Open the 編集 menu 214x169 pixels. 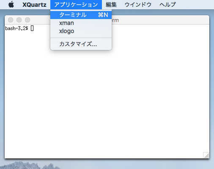pyautogui.click(x=111, y=5)
